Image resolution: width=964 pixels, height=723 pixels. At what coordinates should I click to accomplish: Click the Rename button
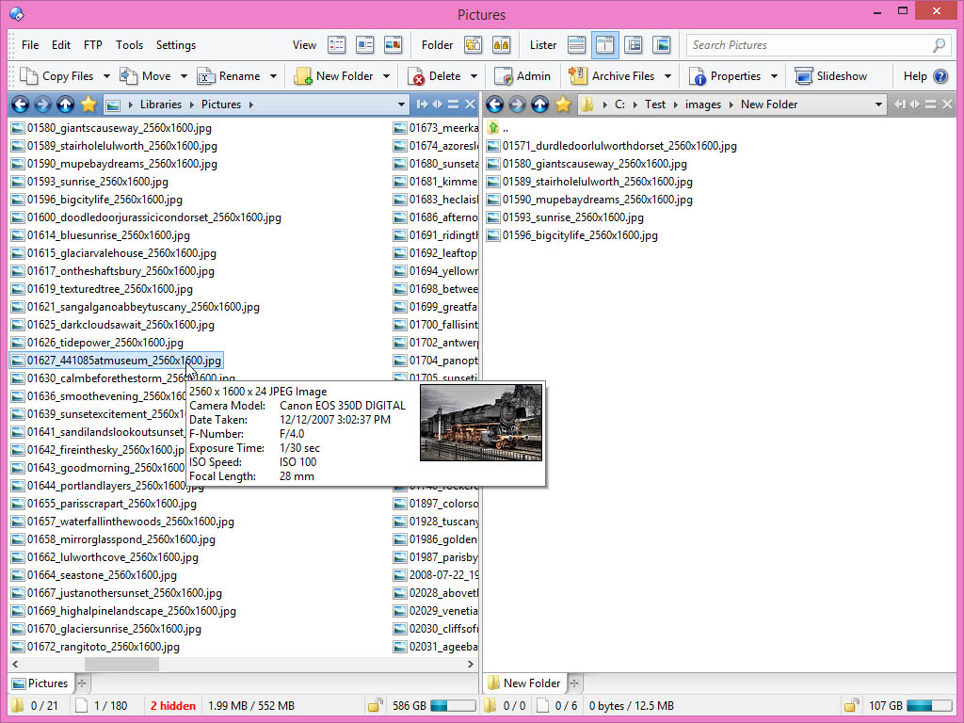(230, 76)
